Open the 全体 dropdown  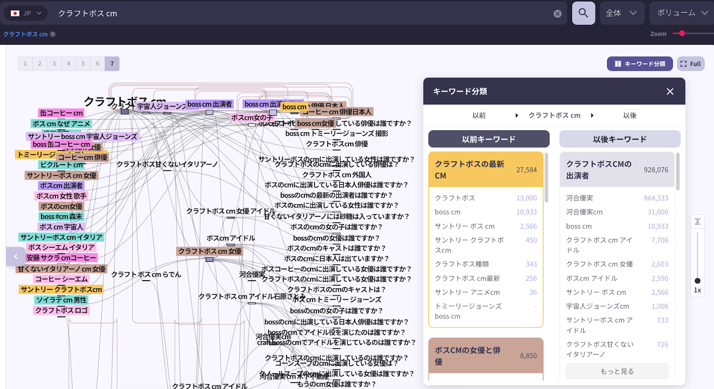(x=622, y=13)
